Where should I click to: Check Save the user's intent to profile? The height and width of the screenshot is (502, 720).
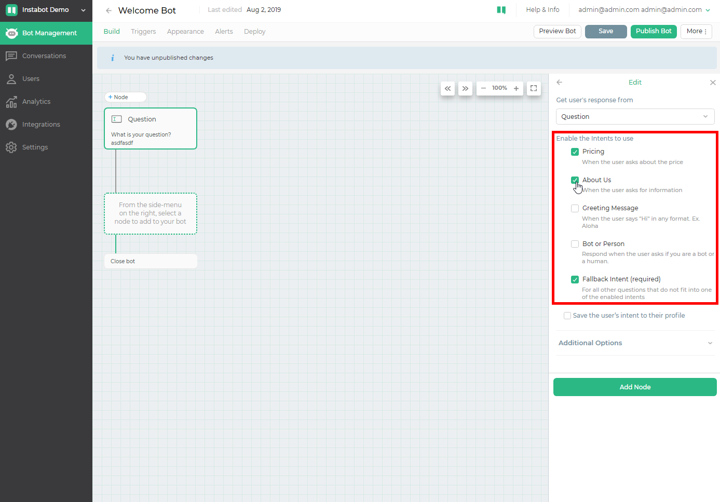coord(567,316)
